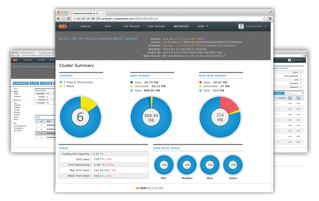Click the browser URL address field
319x201 pixels.
tap(167, 19)
